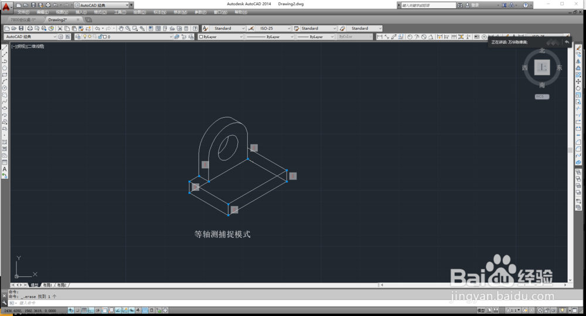The height and width of the screenshot is (316, 586).
Task: Open the Help question mark toolbar icon
Action: (195, 28)
